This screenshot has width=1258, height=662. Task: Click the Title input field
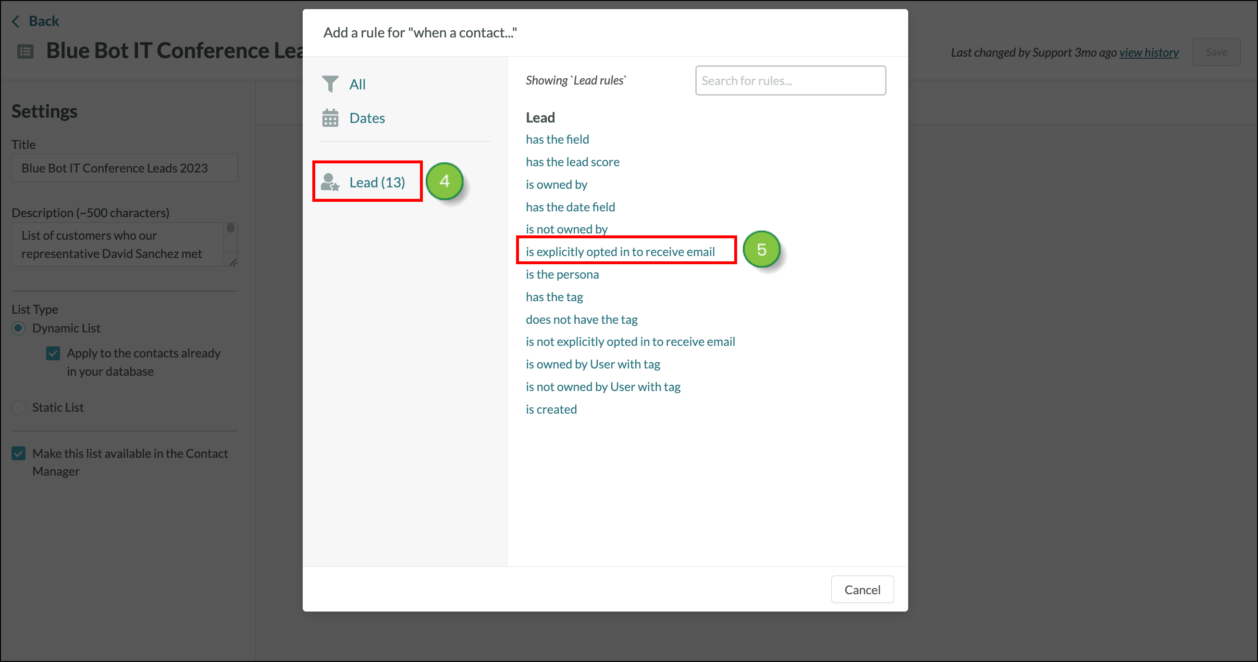(124, 168)
